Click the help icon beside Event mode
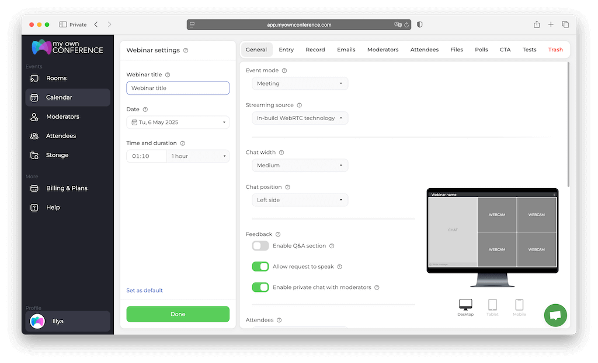Viewport: 598px width, 363px height. point(284,71)
